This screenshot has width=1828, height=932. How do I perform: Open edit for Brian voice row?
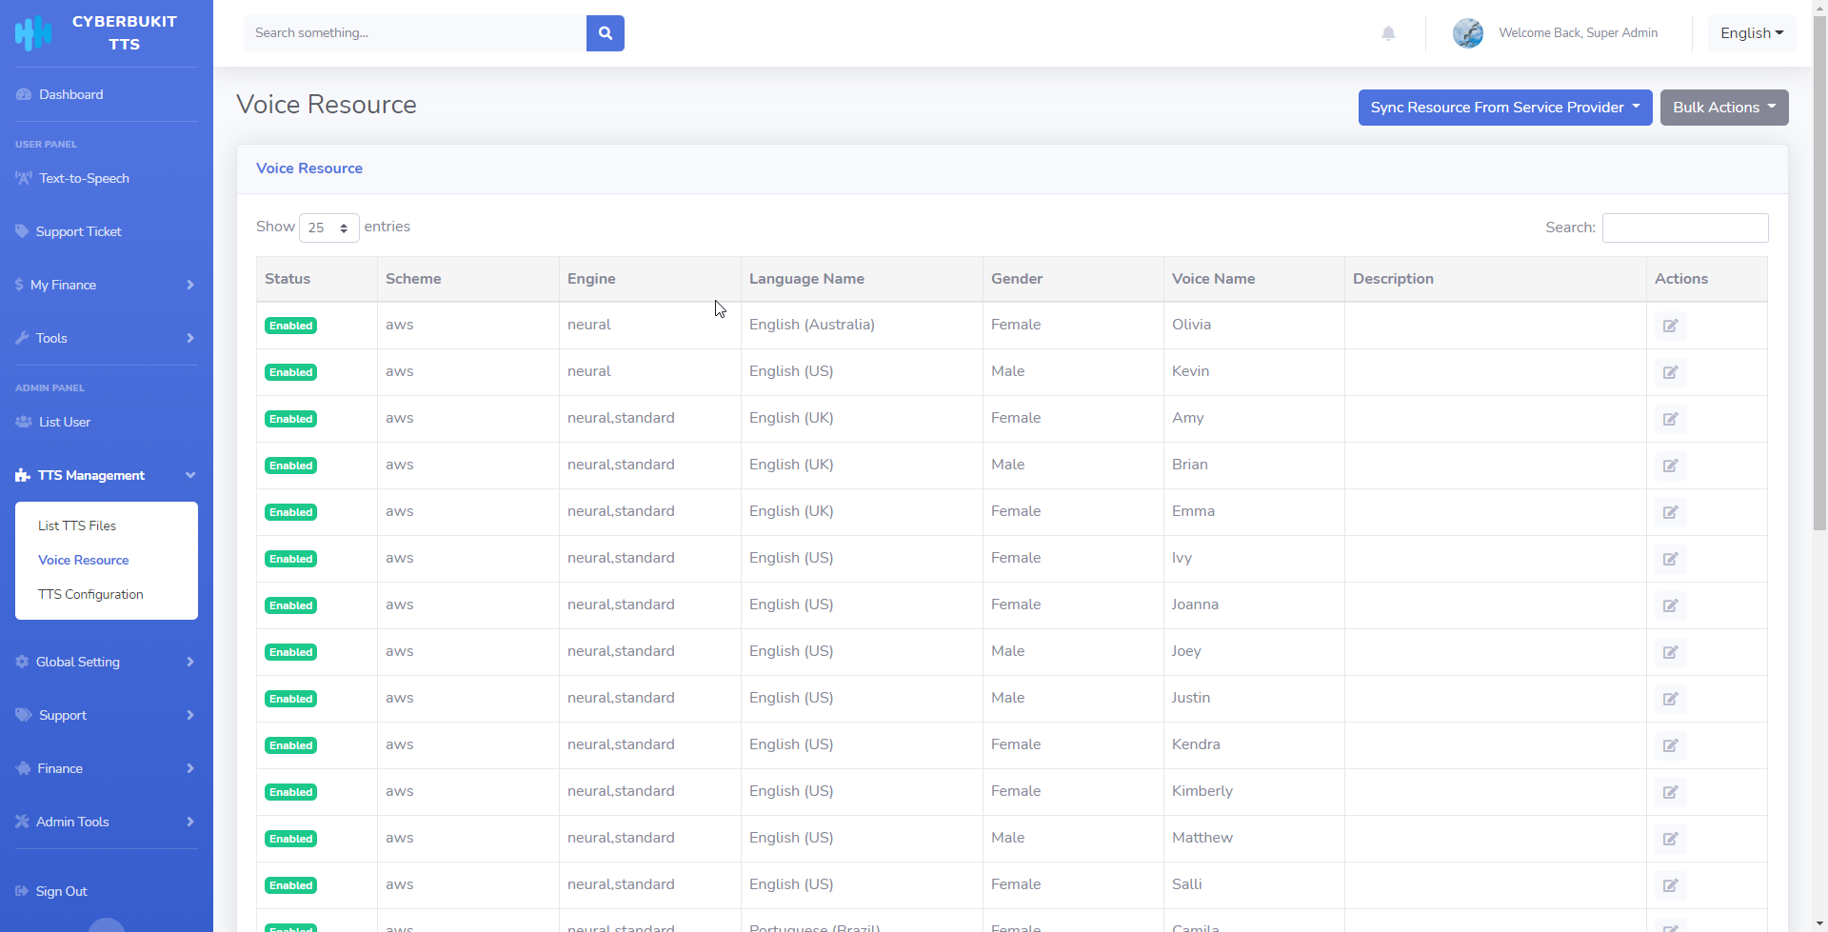1670,466
